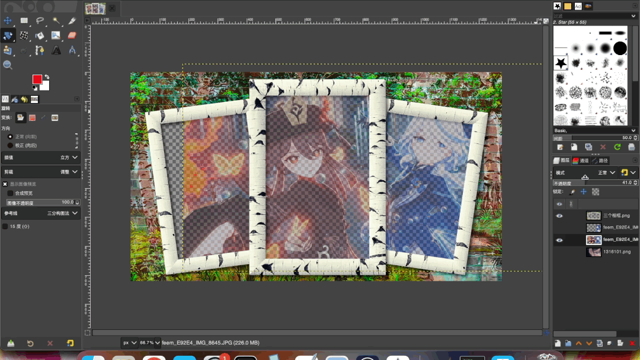Pick the Fuzzy Select magic wand tool

pos(56,20)
